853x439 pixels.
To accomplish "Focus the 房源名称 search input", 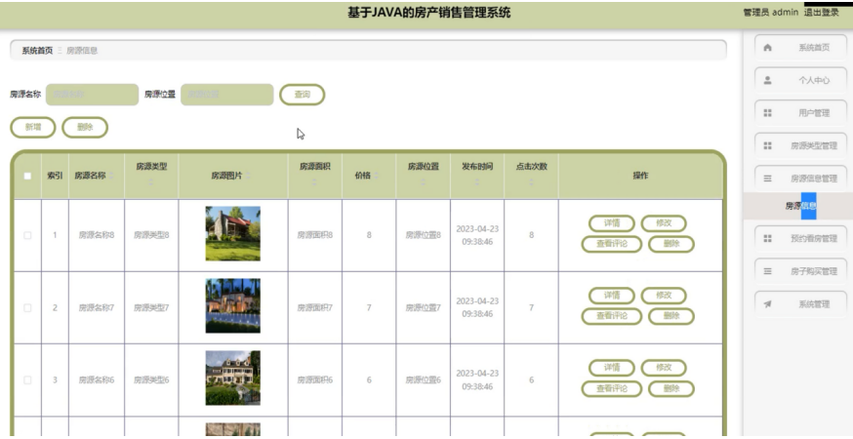I will click(x=92, y=95).
